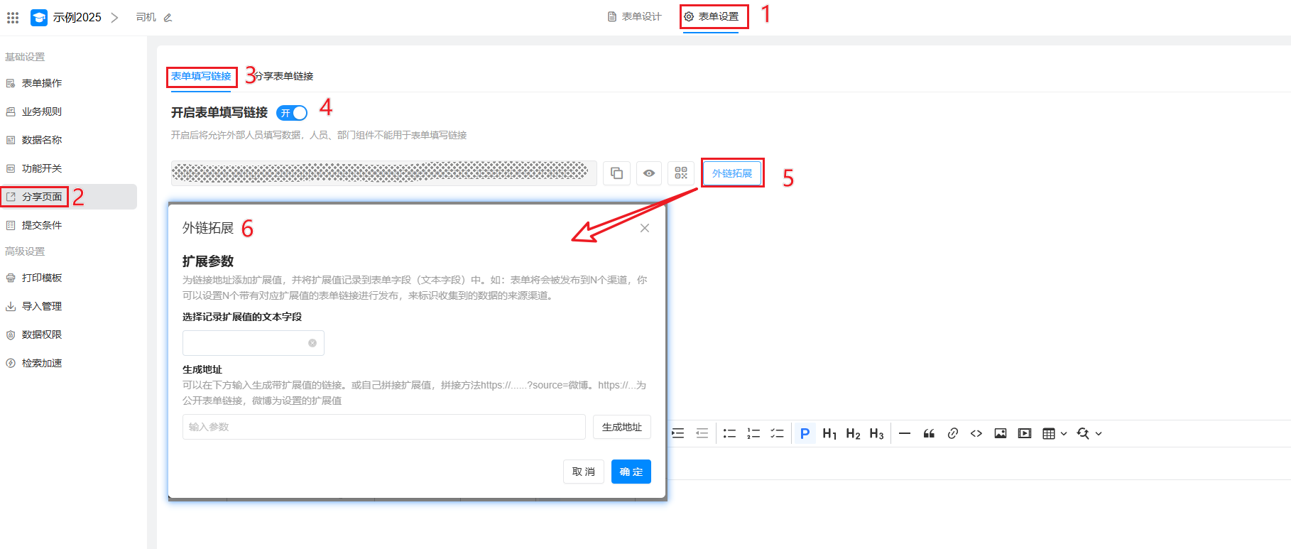Screen dimensions: 1291x549
Task: Switch to 分享表单链接 tab
Action: tap(284, 76)
